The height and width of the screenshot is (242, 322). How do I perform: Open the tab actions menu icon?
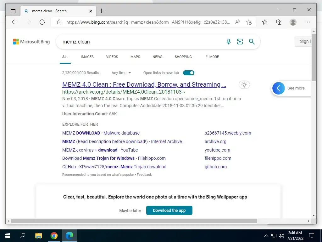tap(13, 11)
